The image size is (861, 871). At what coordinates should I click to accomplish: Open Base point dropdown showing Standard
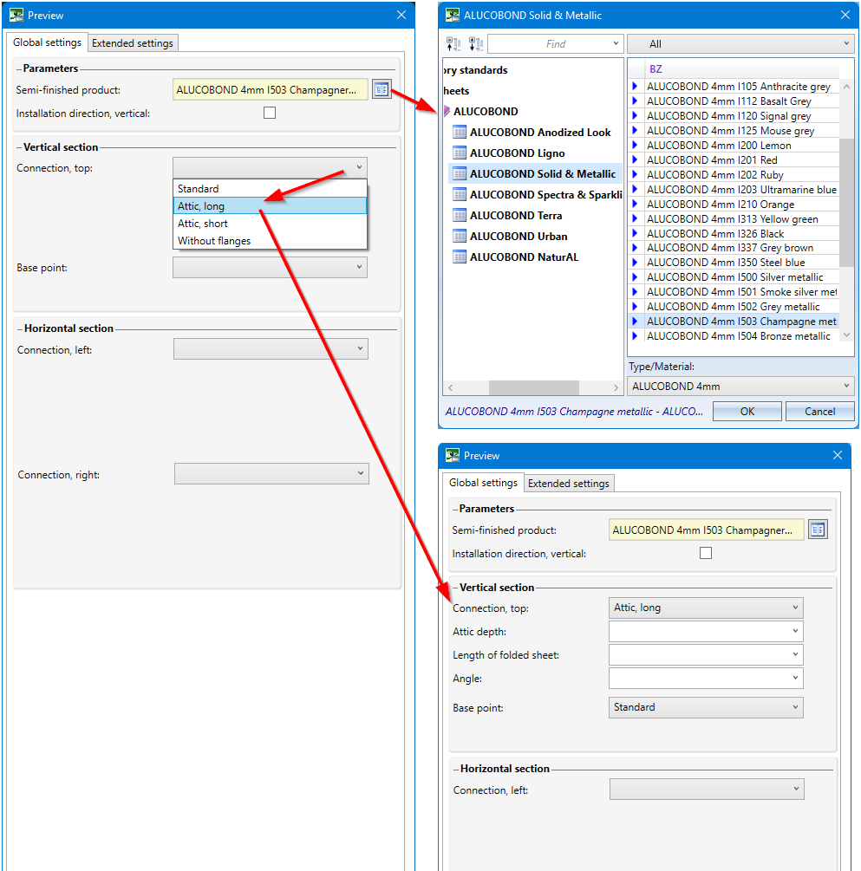706,707
